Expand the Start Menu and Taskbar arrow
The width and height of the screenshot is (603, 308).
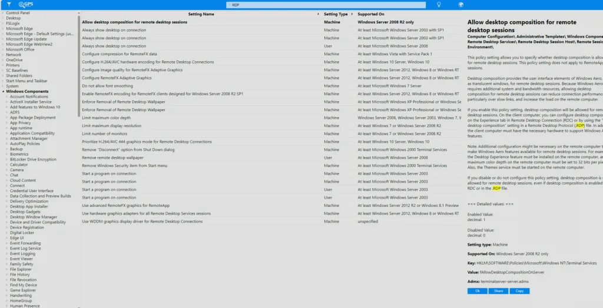click(3, 81)
